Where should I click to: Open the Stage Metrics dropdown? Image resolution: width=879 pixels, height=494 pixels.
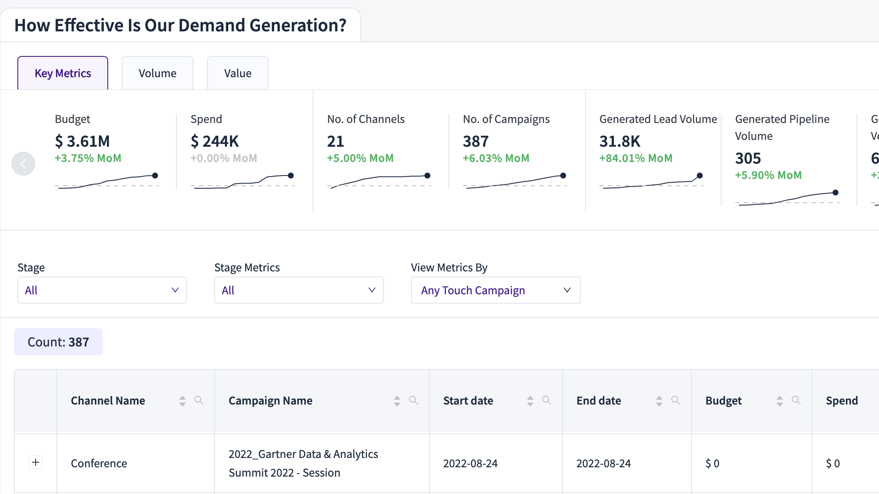point(299,290)
